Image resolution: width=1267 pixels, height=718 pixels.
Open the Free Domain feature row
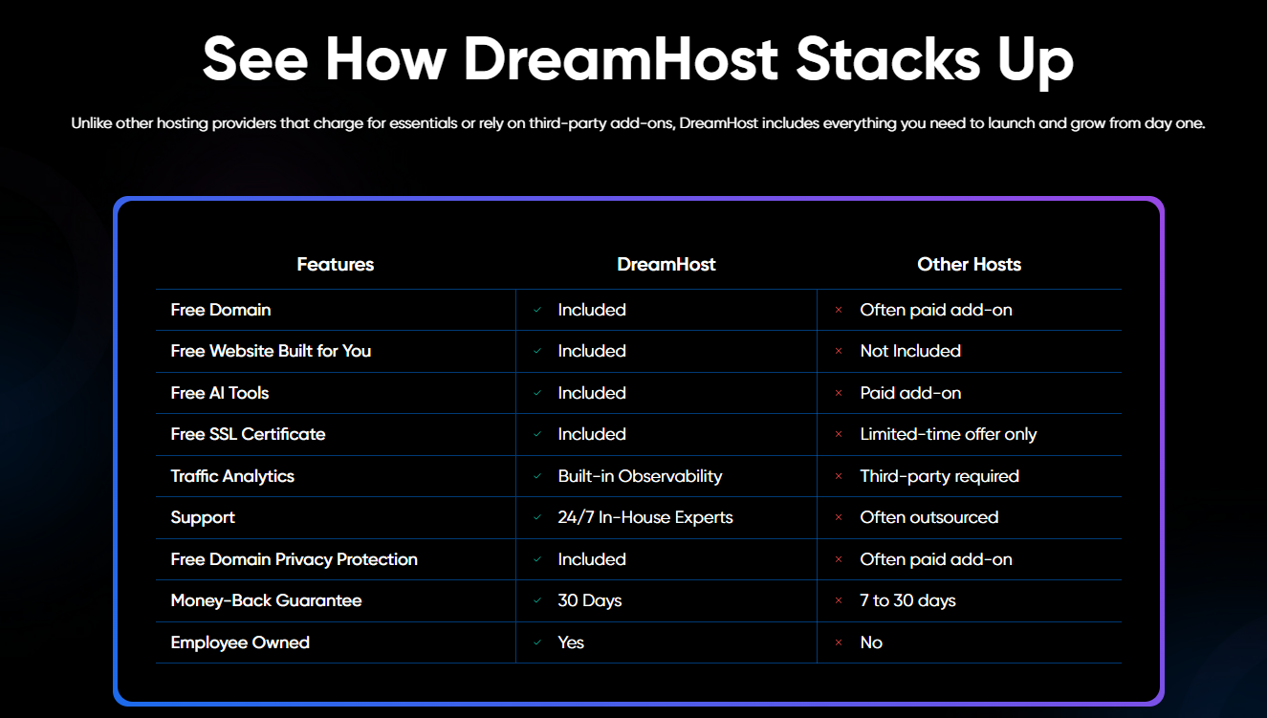coord(221,310)
